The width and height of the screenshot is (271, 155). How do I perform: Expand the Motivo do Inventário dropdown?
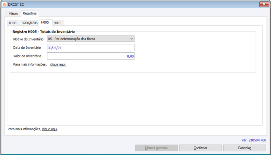pos(90,39)
